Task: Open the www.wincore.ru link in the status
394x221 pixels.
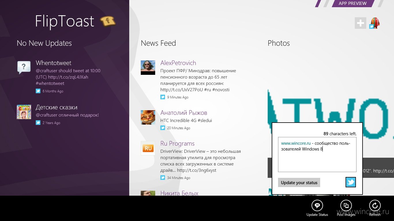Action: click(296, 143)
